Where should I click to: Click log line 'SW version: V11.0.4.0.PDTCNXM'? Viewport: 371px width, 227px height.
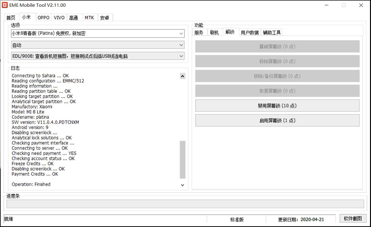coord(45,122)
